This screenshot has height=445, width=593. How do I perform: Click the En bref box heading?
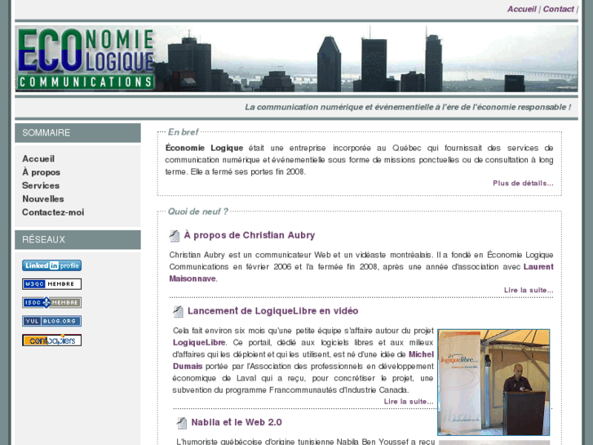pyautogui.click(x=183, y=132)
